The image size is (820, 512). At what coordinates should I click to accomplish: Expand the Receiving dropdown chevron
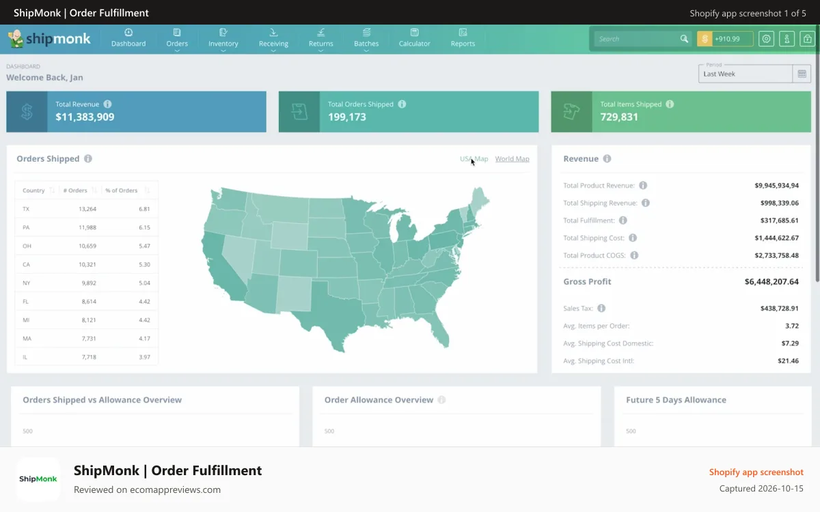tap(273, 51)
